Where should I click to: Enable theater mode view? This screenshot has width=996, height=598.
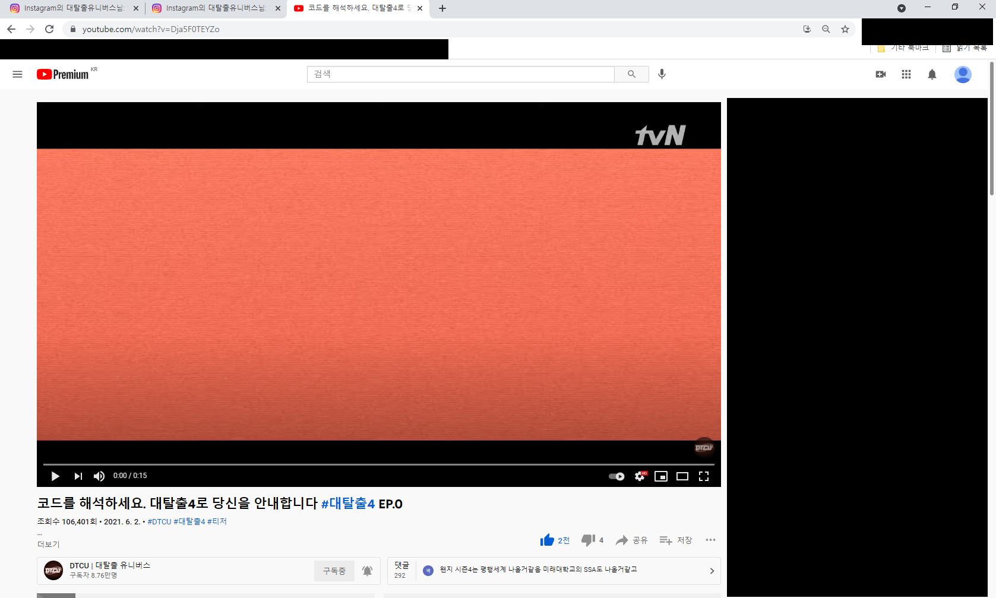pos(682,476)
